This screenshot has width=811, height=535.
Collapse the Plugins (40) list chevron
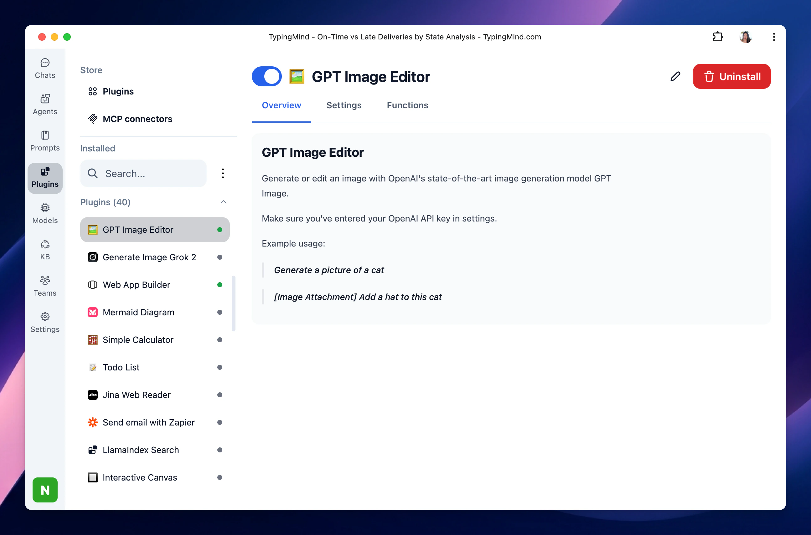[x=223, y=202]
